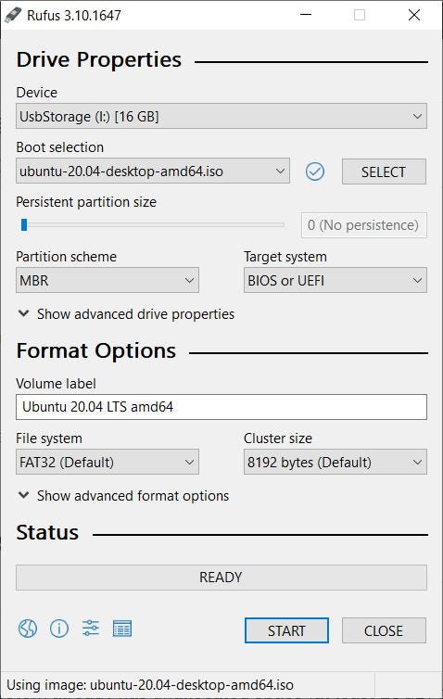Click the persistence size field showing 0
443x699 pixels.
(363, 225)
